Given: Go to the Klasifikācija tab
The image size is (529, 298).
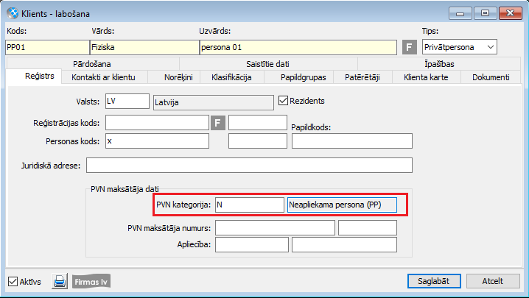Looking at the screenshot, I should point(231,77).
